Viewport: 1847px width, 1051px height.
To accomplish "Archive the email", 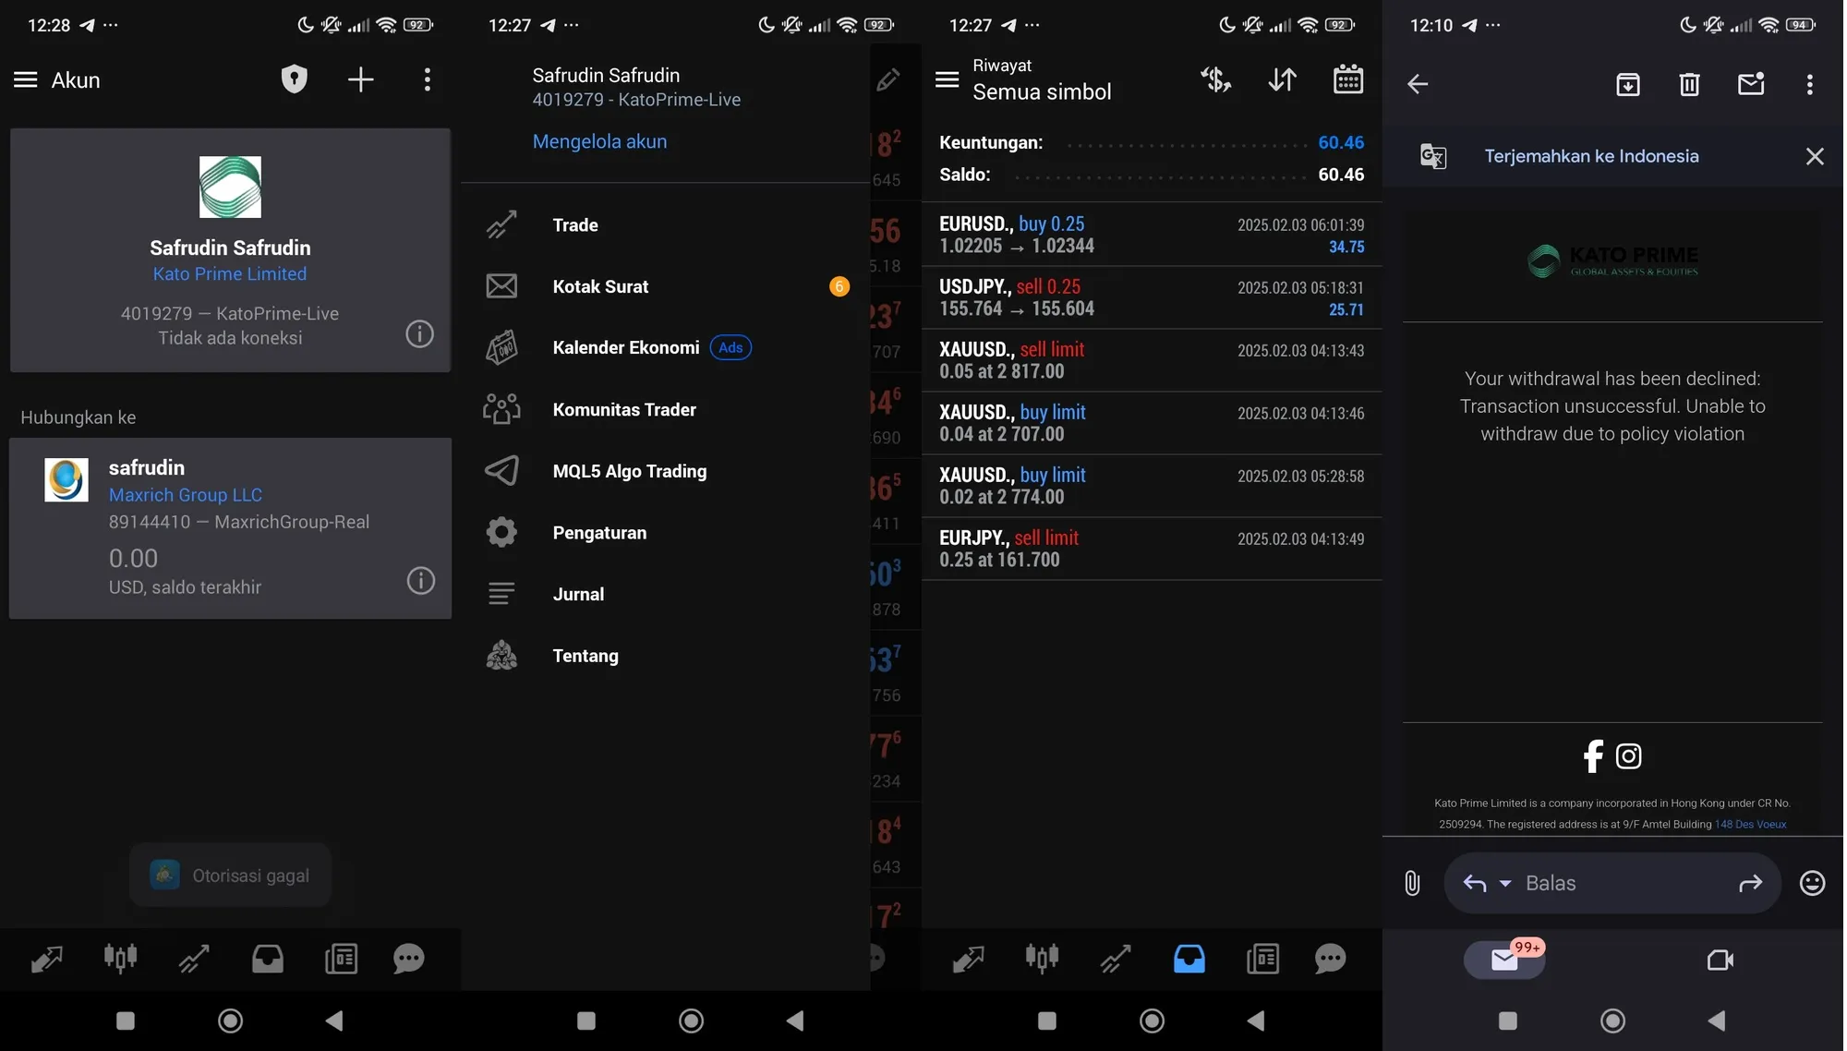I will point(1628,85).
